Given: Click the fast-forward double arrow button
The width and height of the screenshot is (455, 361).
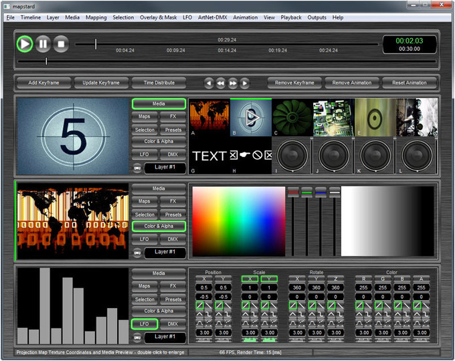Looking at the screenshot, I should tap(233, 83).
